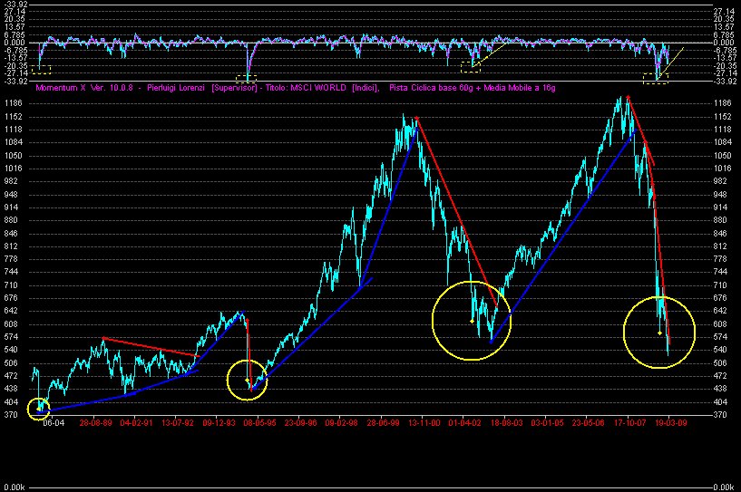741x492 pixels.
Task: Click 0.000 on the right oscillator axis
Action: pos(724,43)
